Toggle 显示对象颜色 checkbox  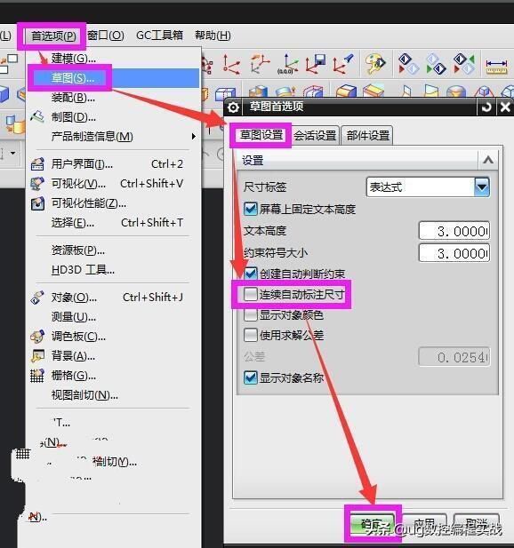(x=251, y=315)
